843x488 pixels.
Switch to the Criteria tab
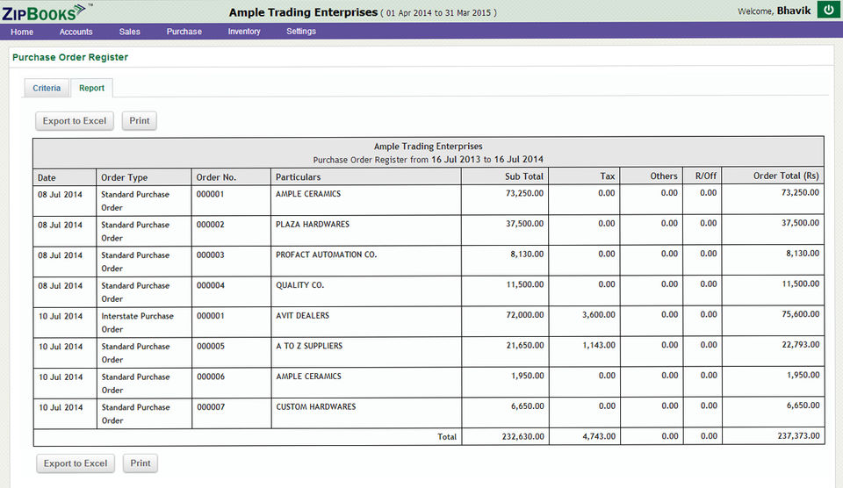47,88
